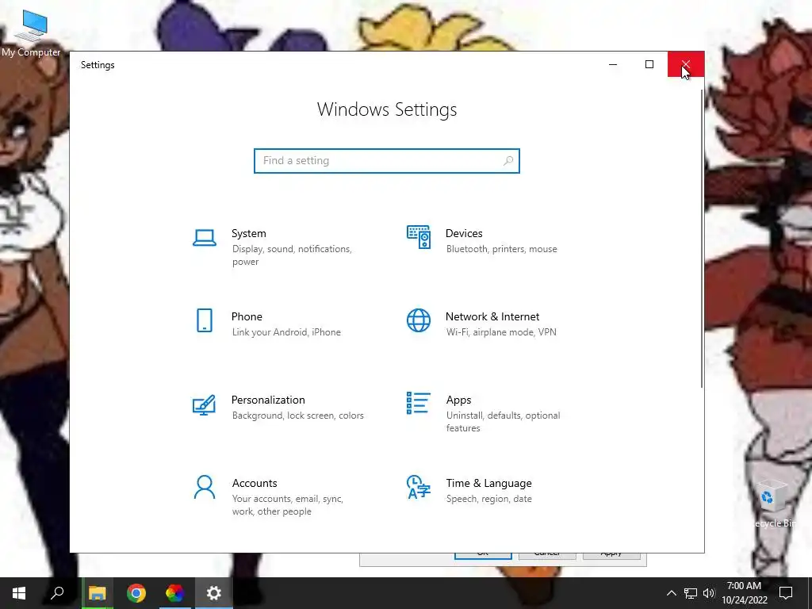Image resolution: width=812 pixels, height=609 pixels.
Task: Maximize the Settings window
Action: pos(649,64)
